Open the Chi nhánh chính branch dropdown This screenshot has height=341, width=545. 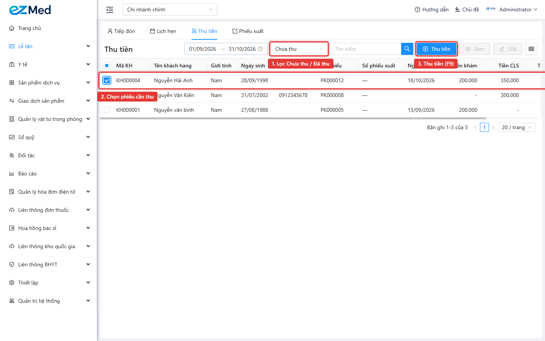(x=170, y=9)
